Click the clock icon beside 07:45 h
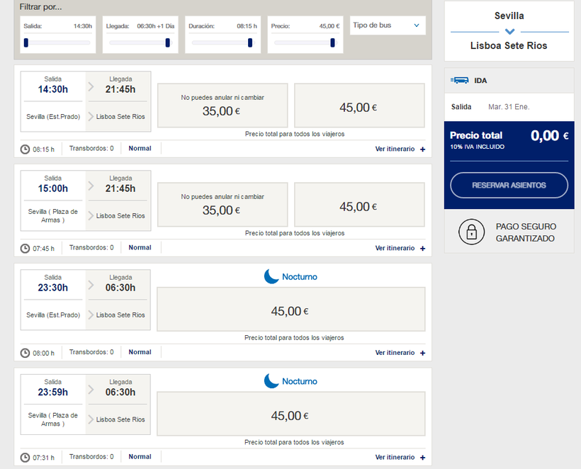 pyautogui.click(x=25, y=249)
